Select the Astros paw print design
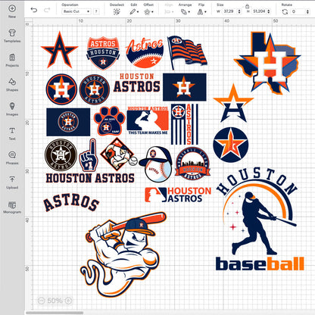 tap(109, 121)
